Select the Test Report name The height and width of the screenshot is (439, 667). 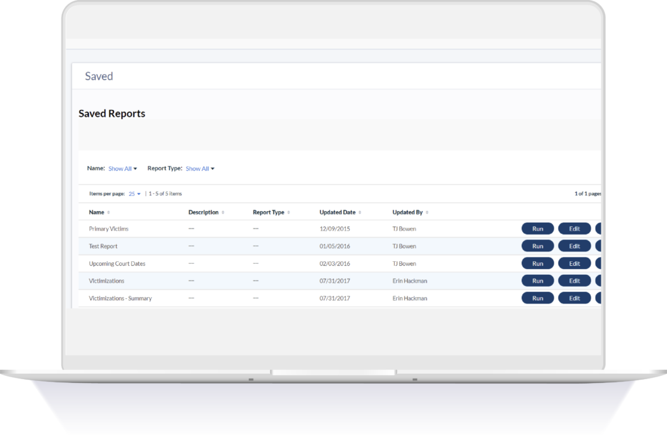[103, 246]
